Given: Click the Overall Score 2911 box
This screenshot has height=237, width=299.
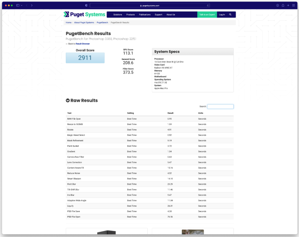Looking at the screenshot, I should (85, 58).
